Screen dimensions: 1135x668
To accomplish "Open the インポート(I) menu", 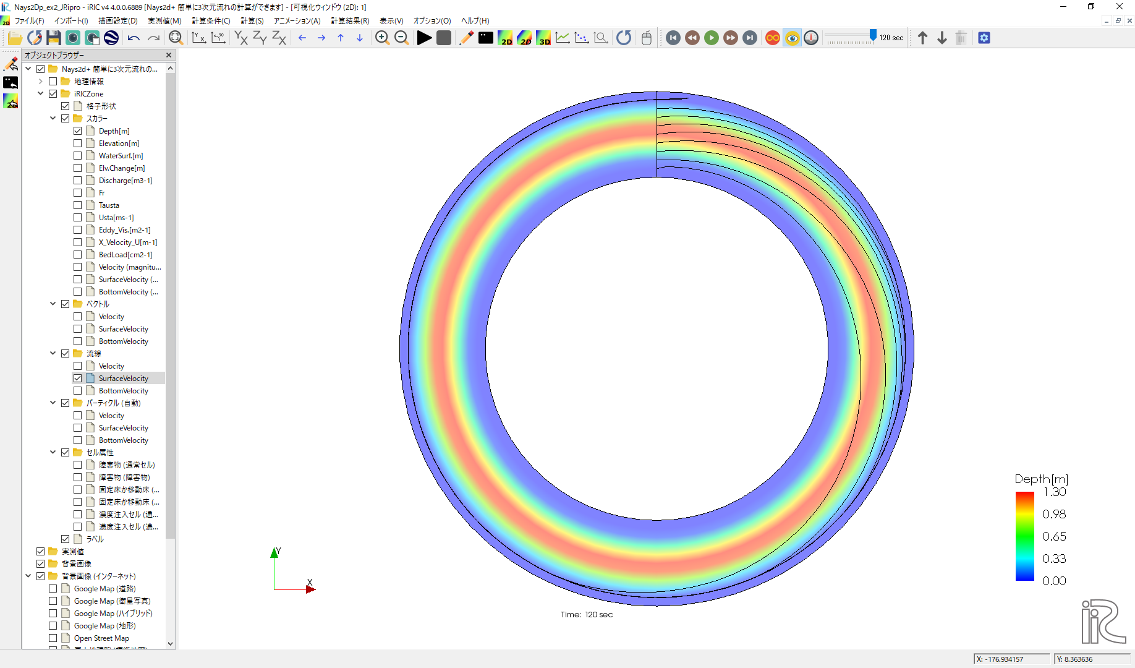I will pyautogui.click(x=71, y=21).
